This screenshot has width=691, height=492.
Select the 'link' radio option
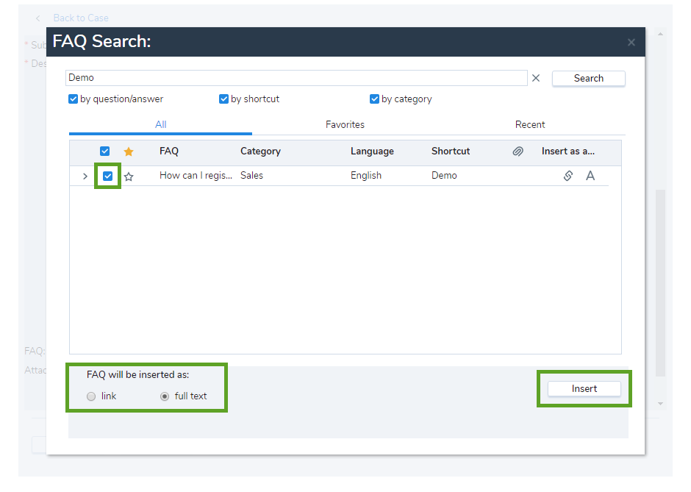click(91, 396)
